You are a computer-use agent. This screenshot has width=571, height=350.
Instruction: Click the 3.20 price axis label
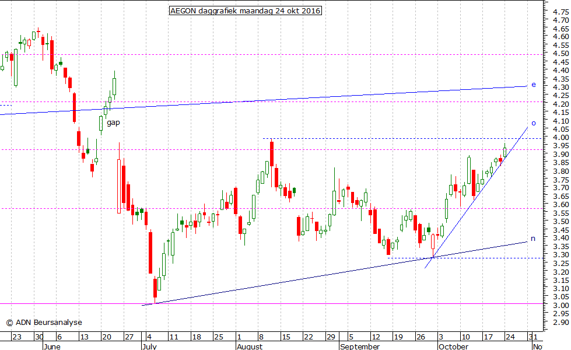(561, 272)
